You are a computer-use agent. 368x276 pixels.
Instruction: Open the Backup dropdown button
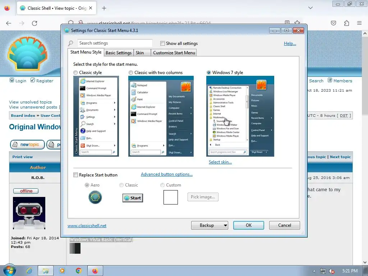point(210,225)
